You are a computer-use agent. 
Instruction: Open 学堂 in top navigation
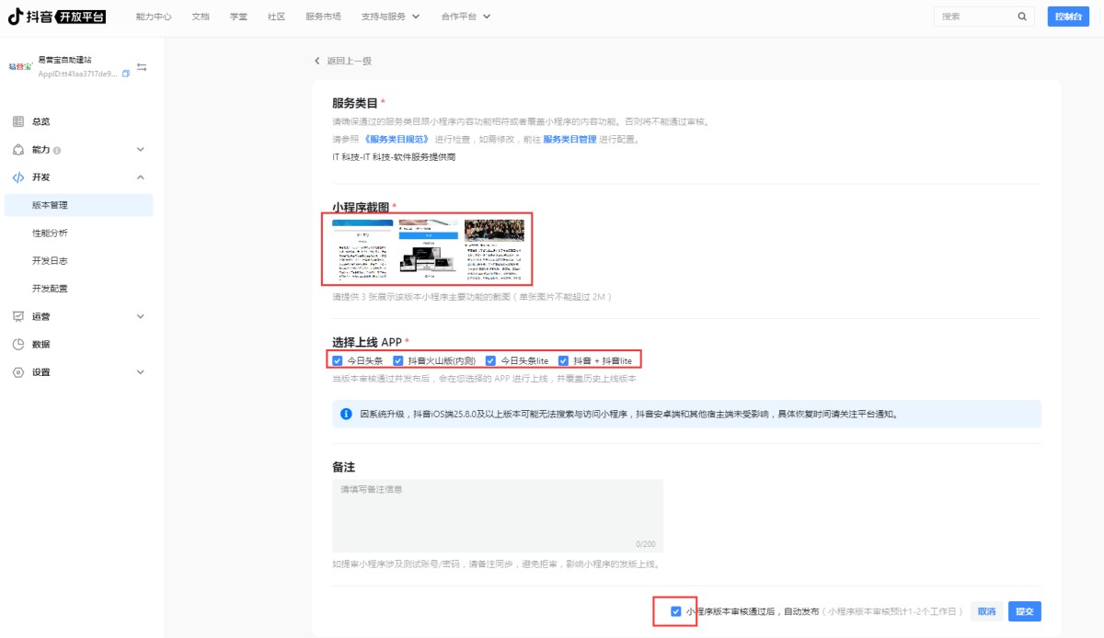[x=238, y=17]
